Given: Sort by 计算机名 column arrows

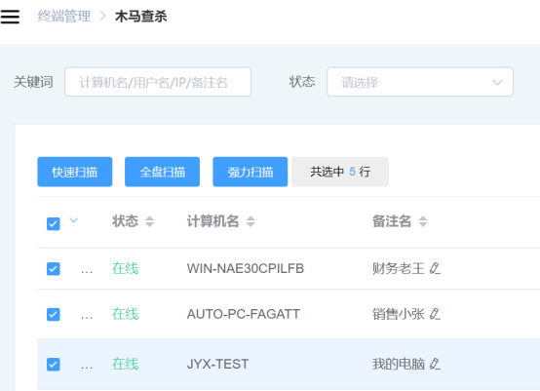Looking at the screenshot, I should point(251,221).
